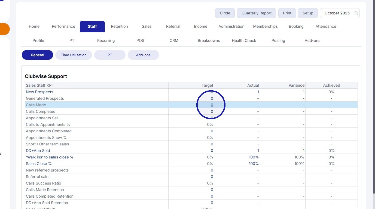Open the Sales Close % KPI
Screen dimensions: 375x209
pyautogui.click(x=39, y=164)
